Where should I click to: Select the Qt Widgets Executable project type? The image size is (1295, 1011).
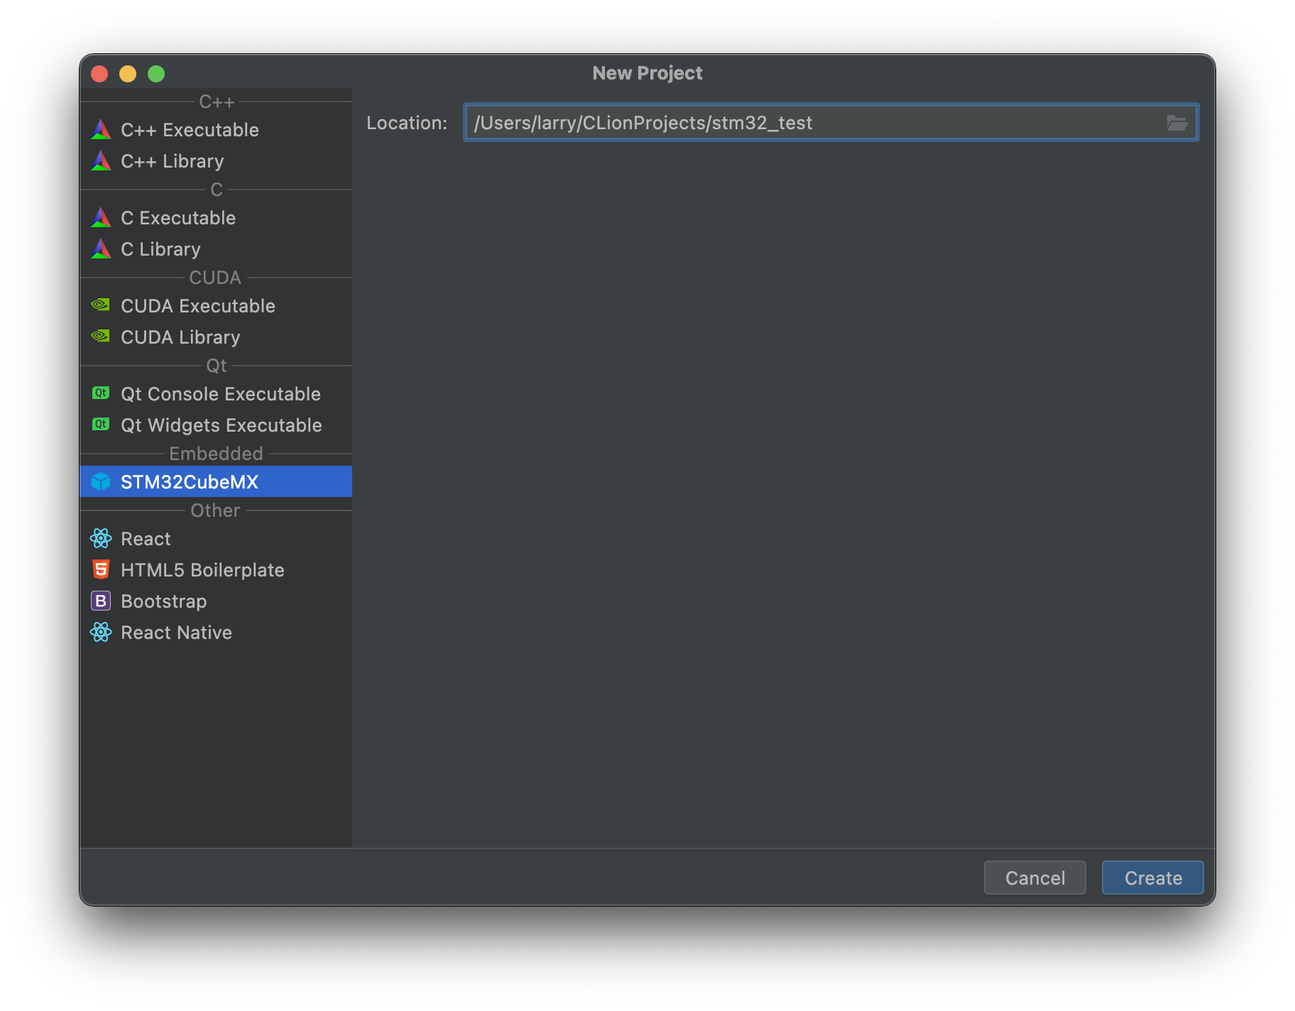(x=221, y=425)
